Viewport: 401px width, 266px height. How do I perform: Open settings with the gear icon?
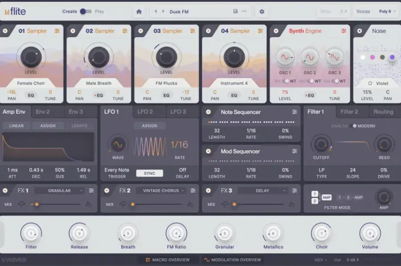[x=262, y=11]
